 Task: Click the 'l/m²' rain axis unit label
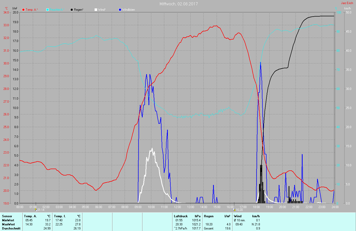[15, 8]
